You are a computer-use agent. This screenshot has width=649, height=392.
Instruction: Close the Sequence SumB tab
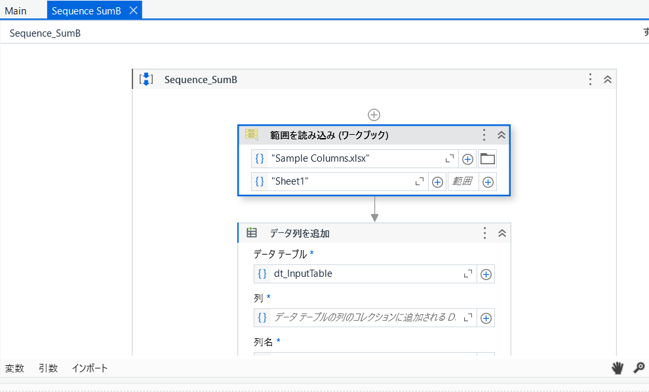point(133,10)
